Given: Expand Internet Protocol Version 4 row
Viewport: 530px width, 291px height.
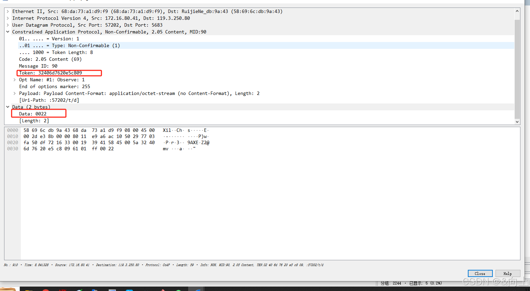Looking at the screenshot, I should coord(8,18).
